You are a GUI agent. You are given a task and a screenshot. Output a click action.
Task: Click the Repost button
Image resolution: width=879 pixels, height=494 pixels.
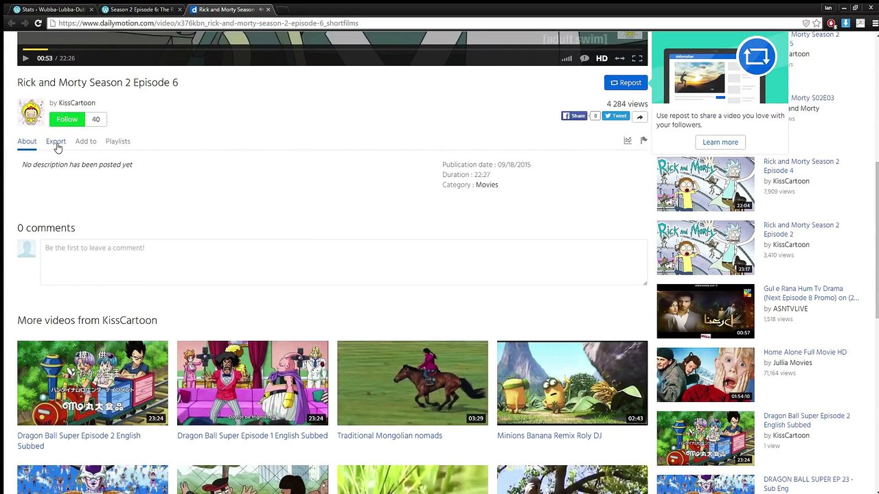pos(626,82)
